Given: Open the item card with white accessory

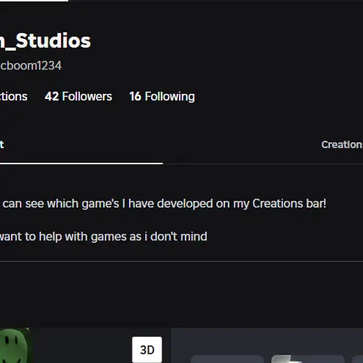Looking at the screenshot, I should pyautogui.click(x=308, y=359).
